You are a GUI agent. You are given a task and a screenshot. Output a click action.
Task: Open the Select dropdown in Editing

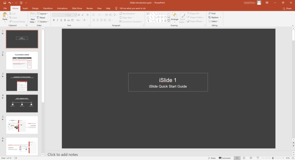(213, 21)
